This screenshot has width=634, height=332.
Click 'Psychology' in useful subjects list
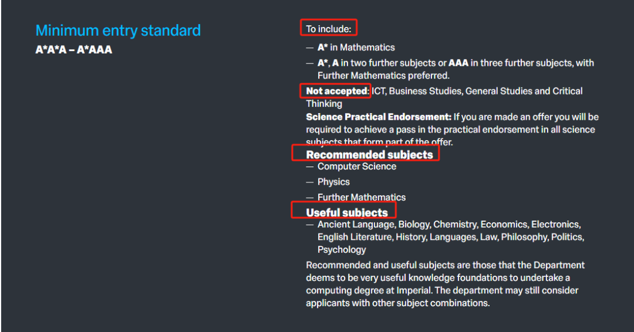click(x=341, y=250)
